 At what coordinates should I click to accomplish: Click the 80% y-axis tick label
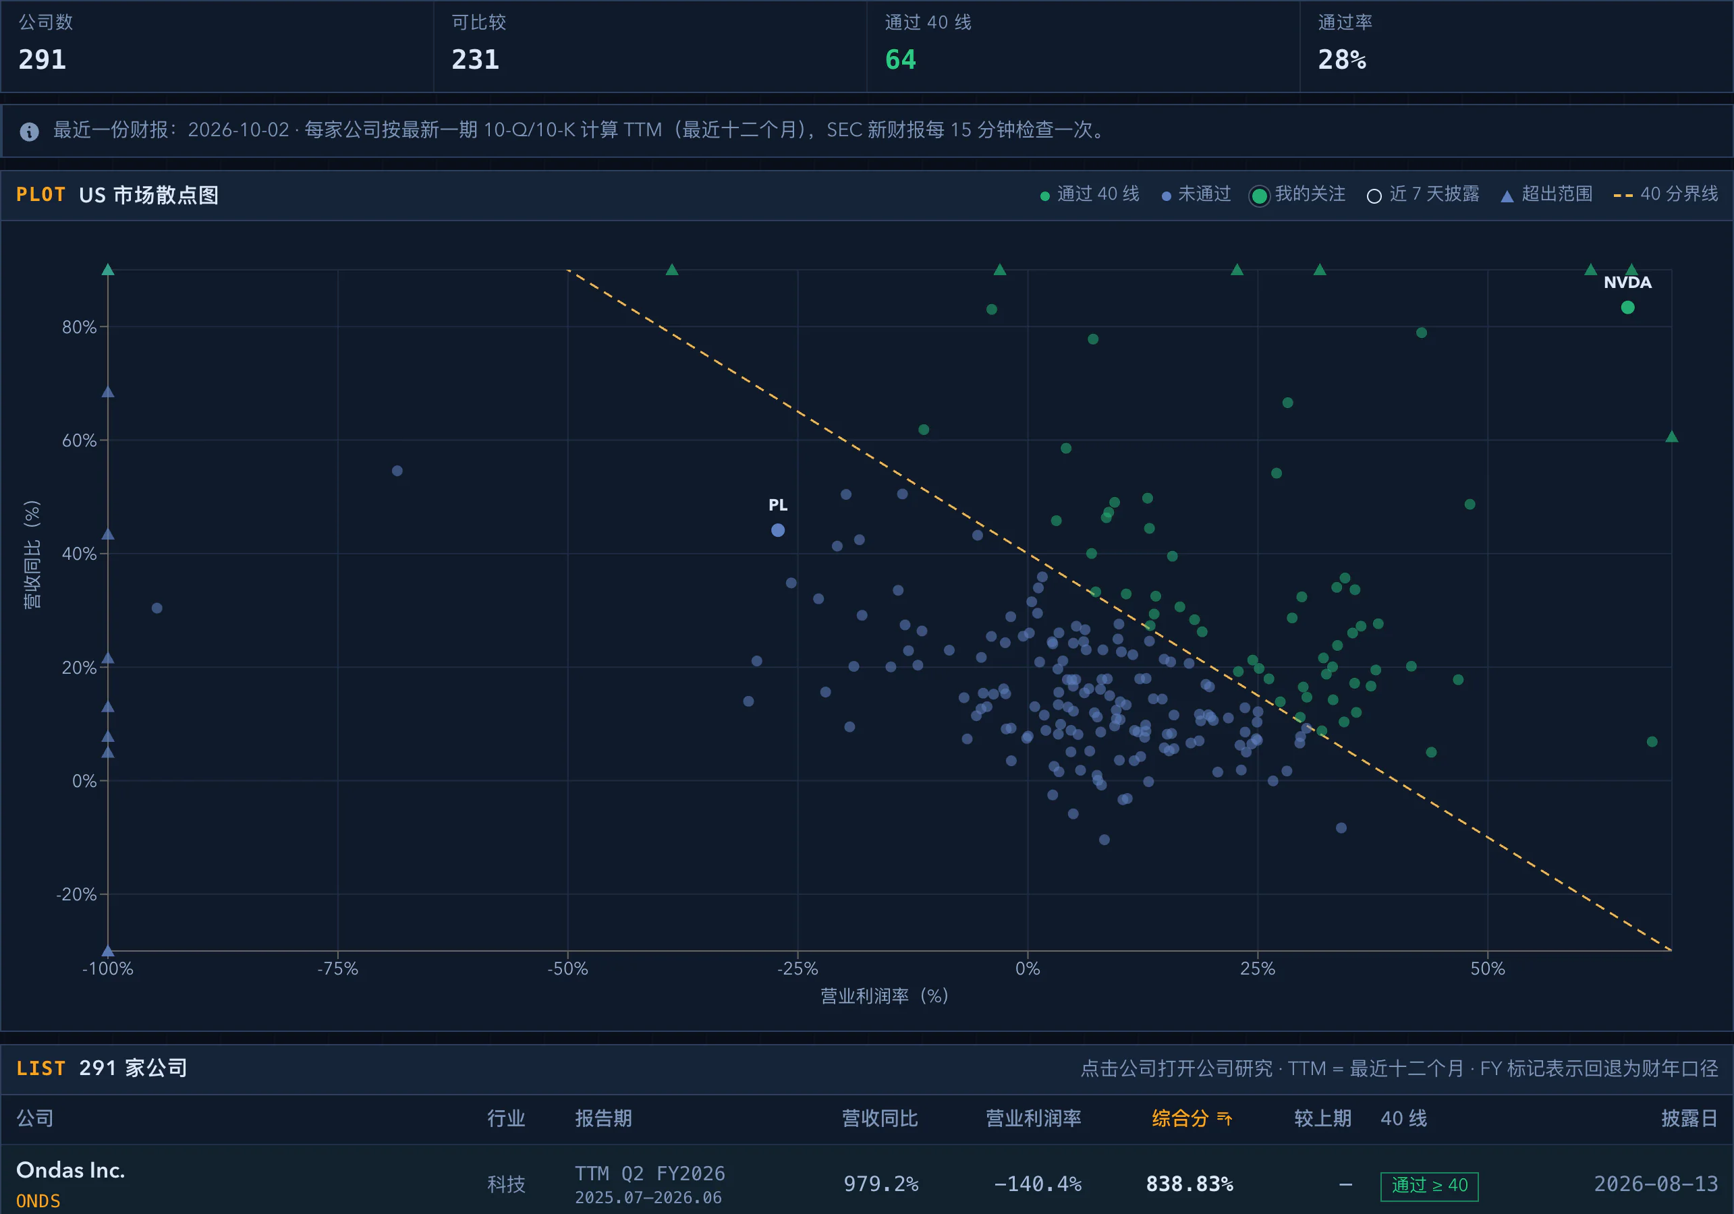click(80, 327)
